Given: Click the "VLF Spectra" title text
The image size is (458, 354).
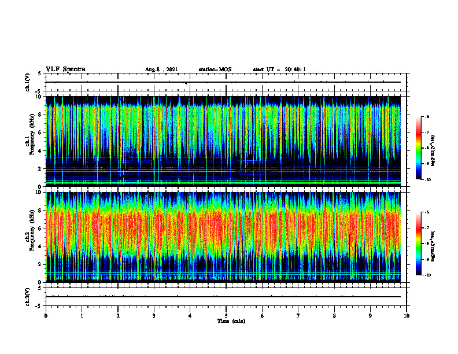Looking at the screenshot, I should (x=65, y=69).
